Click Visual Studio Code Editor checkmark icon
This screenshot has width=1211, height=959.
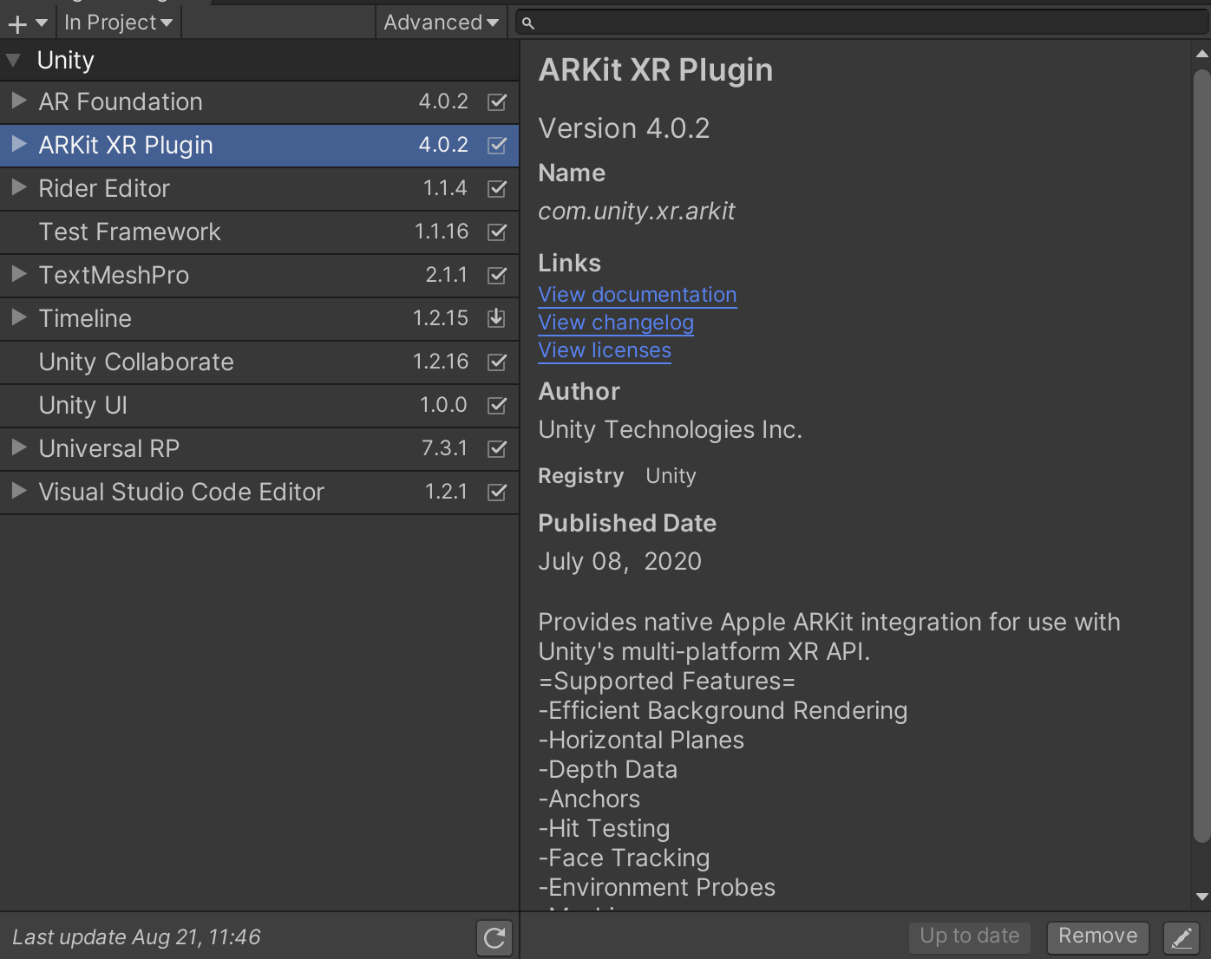point(497,492)
